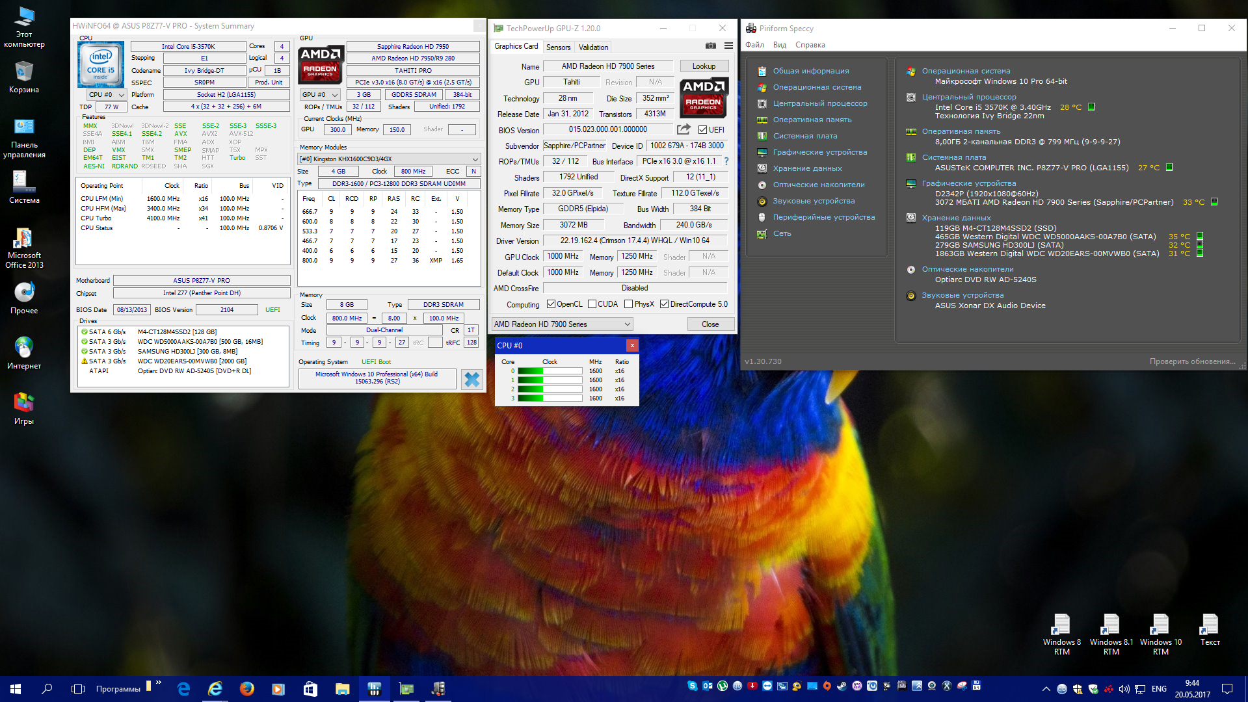Click AMD Radeon logo in GPU-Z
The width and height of the screenshot is (1248, 702).
tap(704, 97)
